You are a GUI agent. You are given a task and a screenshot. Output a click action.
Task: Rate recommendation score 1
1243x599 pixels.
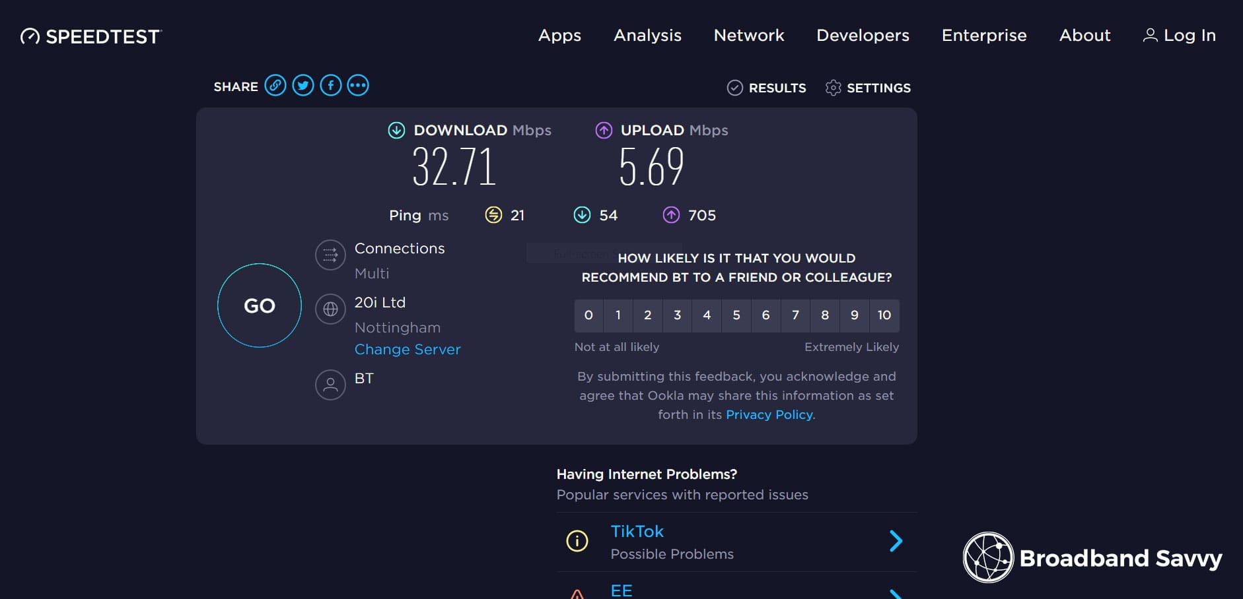click(618, 315)
